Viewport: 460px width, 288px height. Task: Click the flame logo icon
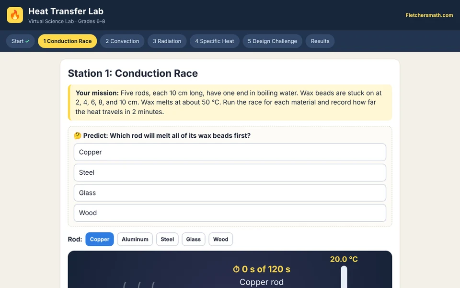(x=15, y=15)
